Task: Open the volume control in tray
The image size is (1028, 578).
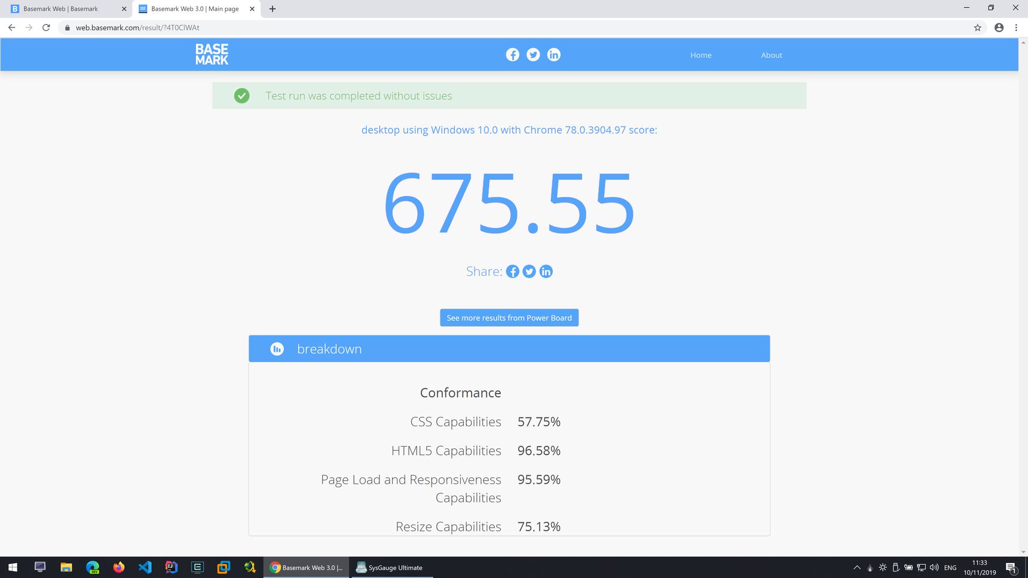Action: 934,567
